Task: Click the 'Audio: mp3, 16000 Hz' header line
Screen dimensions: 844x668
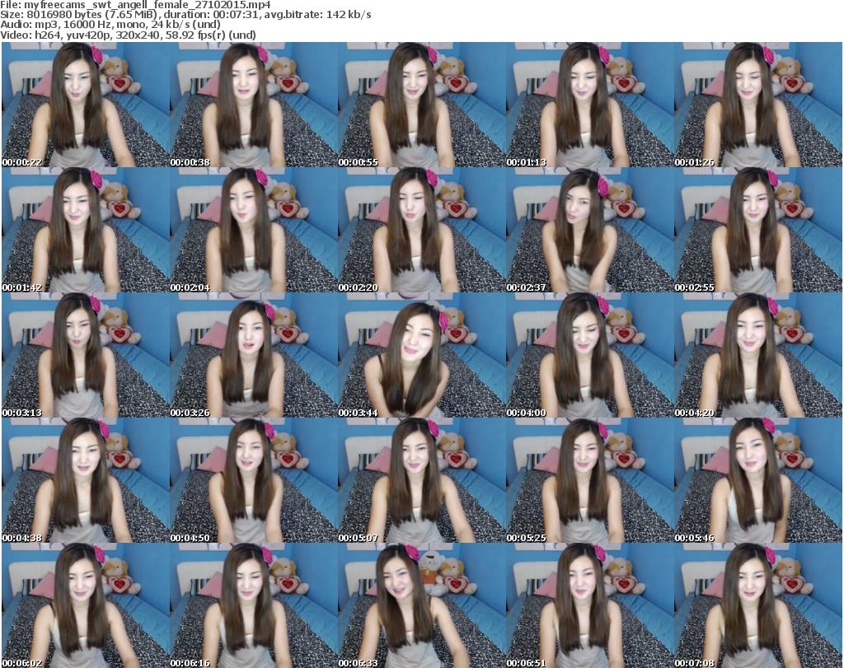Action: click(x=110, y=25)
